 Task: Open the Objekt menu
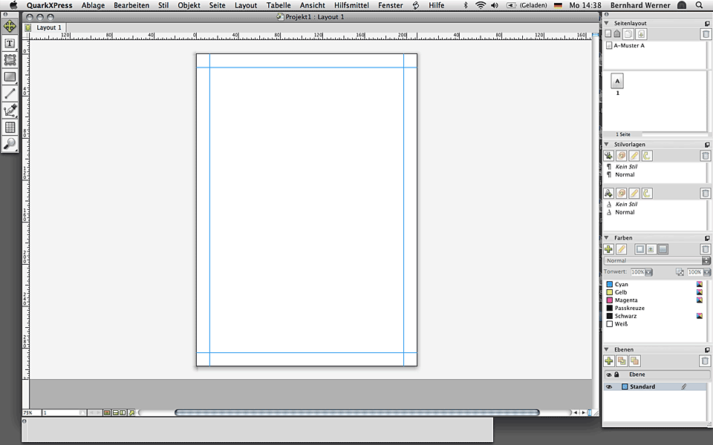click(x=189, y=5)
